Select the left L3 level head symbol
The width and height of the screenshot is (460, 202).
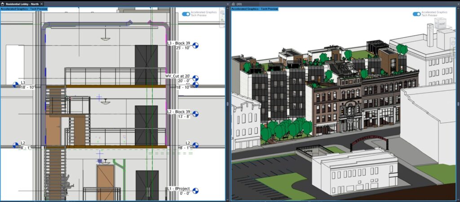point(15,85)
